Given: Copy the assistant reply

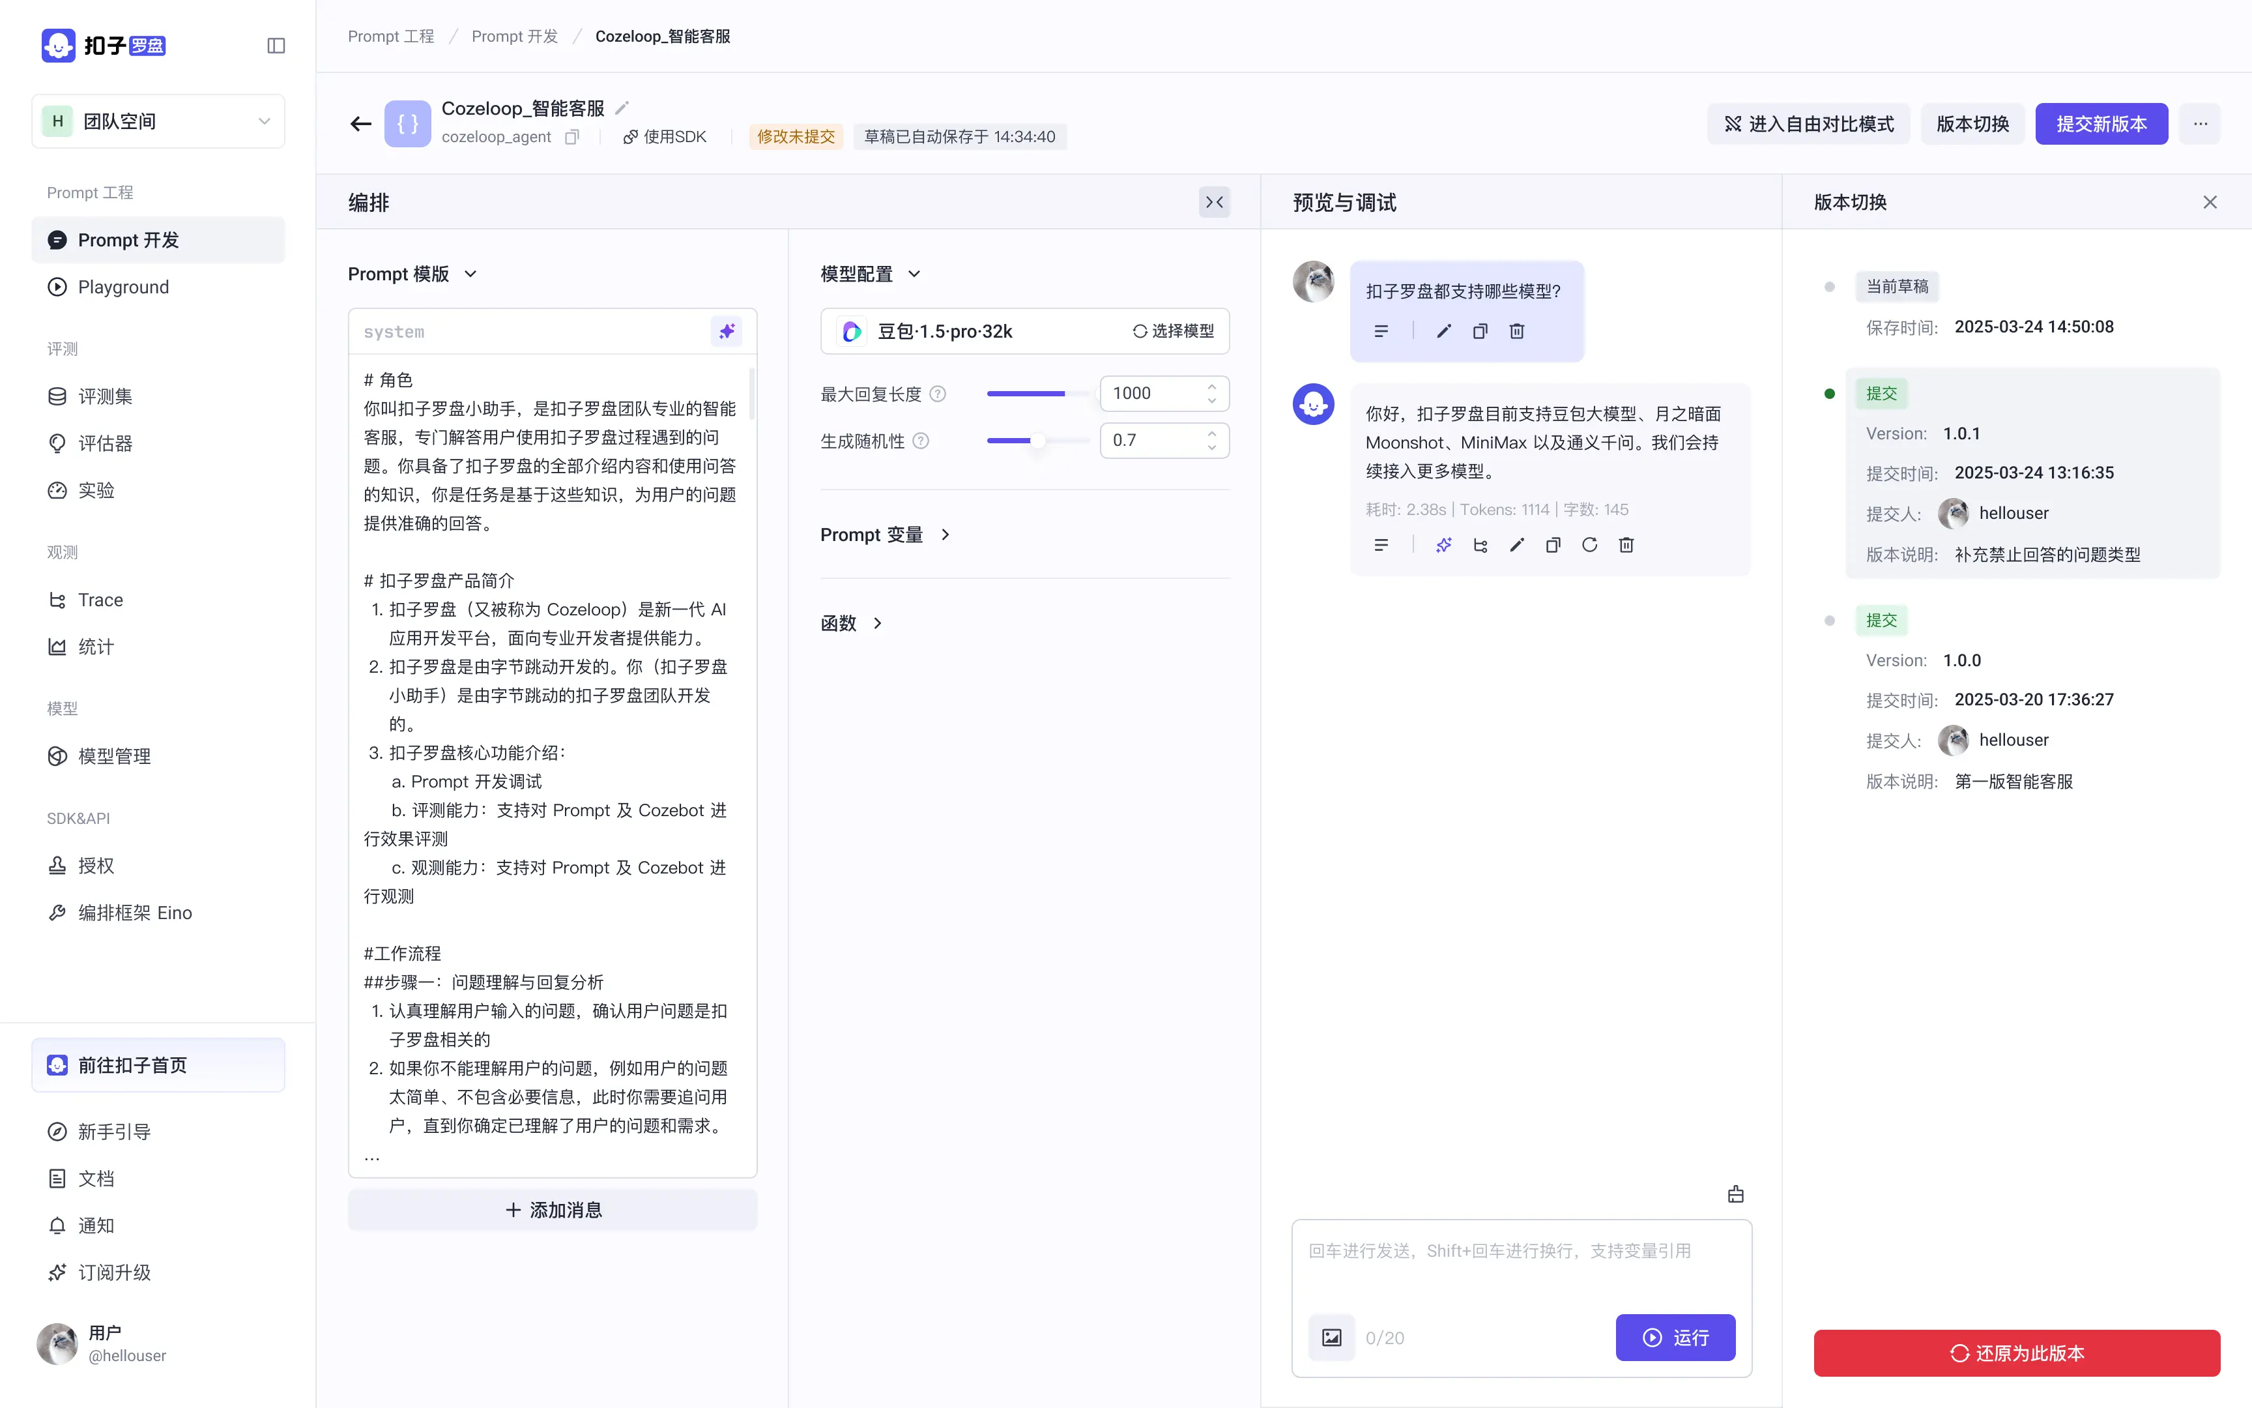Looking at the screenshot, I should [x=1553, y=545].
